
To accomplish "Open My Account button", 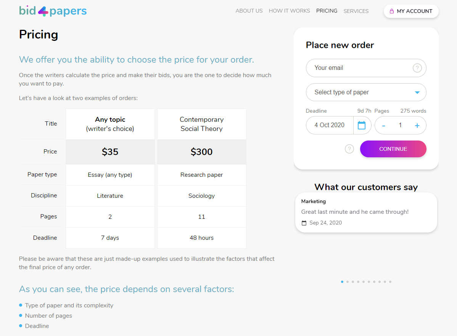I will (x=411, y=11).
